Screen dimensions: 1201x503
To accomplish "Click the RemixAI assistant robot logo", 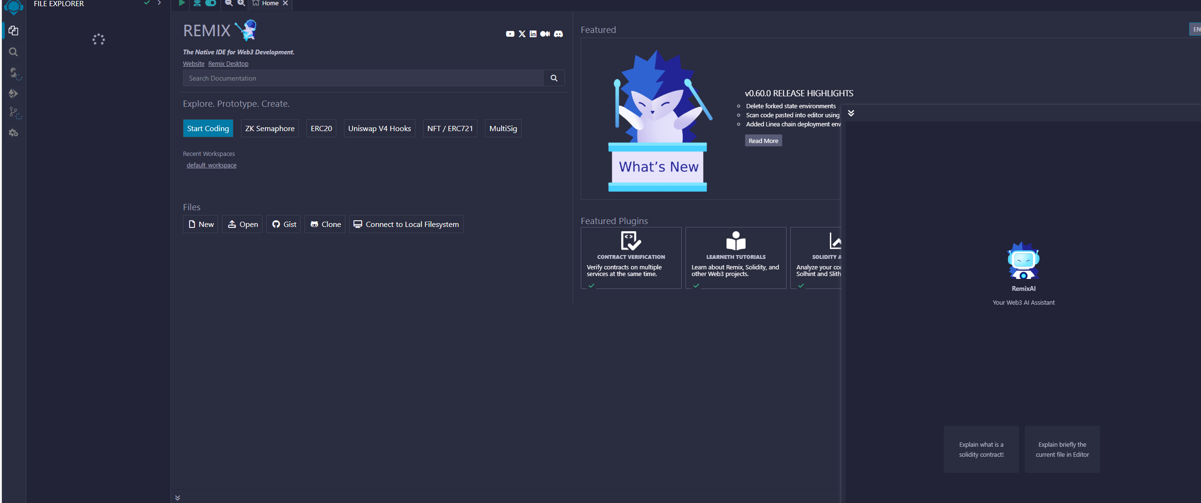I will point(1023,261).
